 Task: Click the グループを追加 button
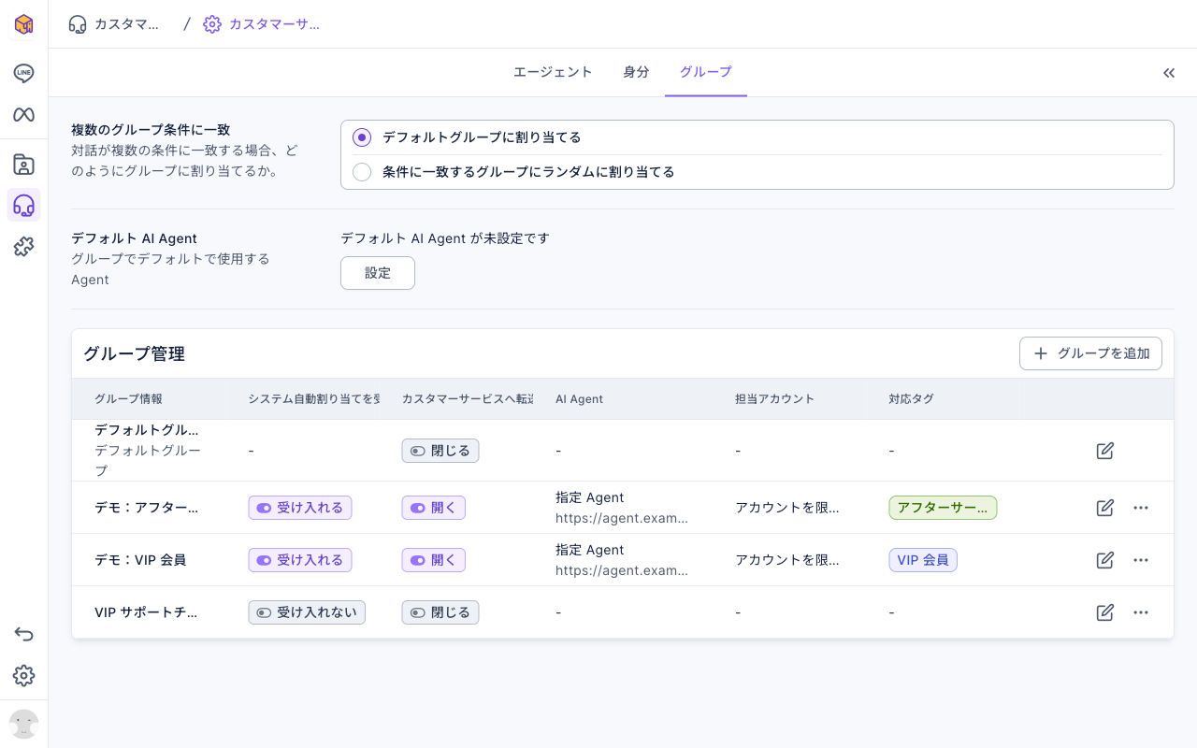tap(1090, 353)
